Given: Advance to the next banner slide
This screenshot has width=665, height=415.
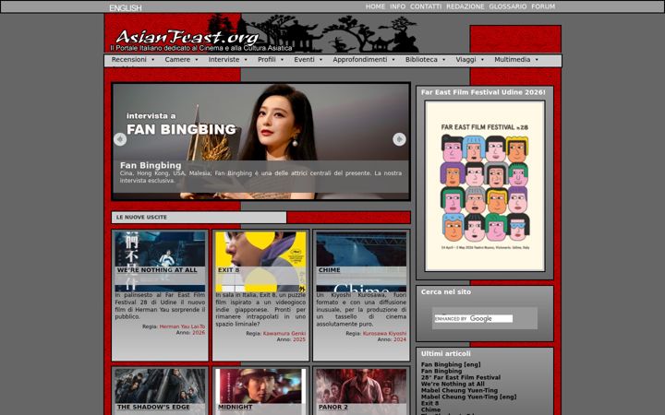Looking at the screenshot, I should click(399, 139).
